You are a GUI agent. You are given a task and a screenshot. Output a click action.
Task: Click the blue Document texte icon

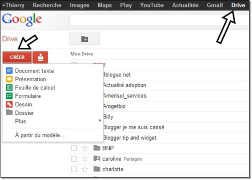pyautogui.click(x=9, y=71)
